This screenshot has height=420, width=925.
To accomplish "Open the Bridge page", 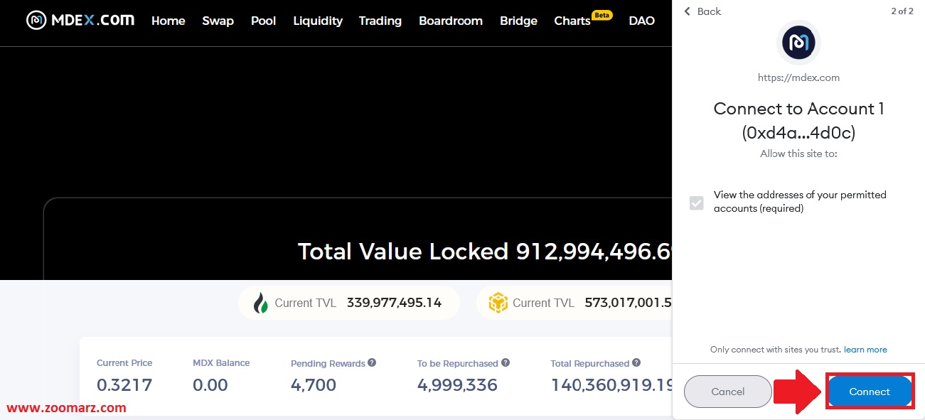I will 518,21.
